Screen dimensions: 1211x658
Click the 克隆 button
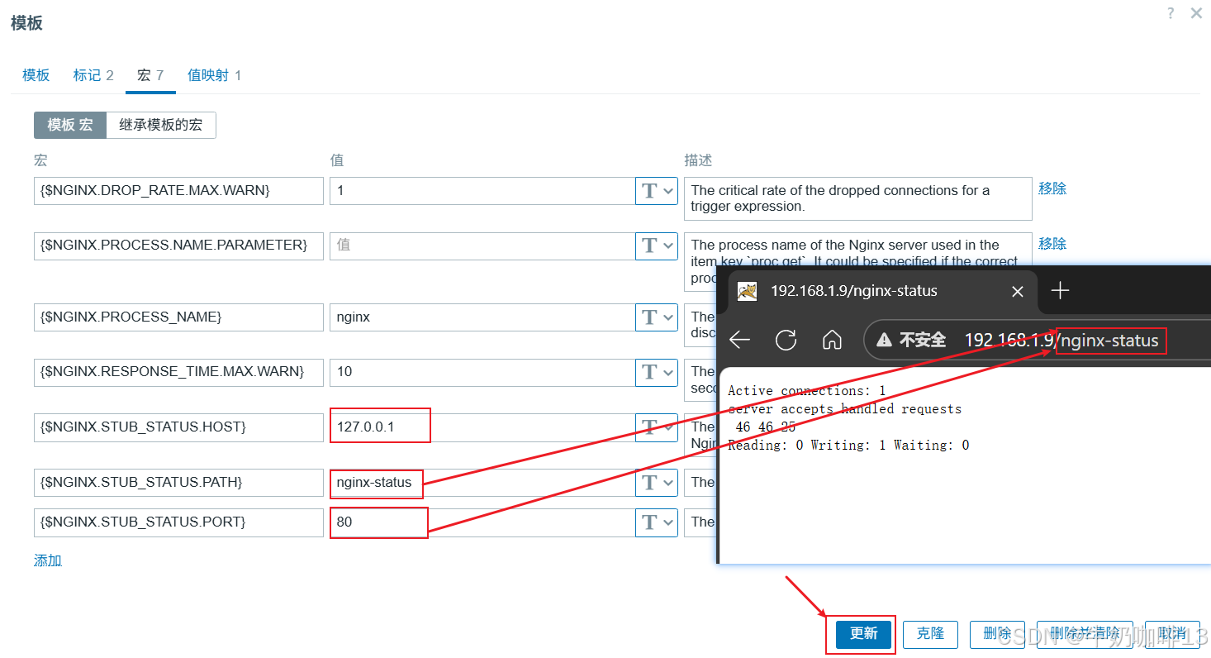(x=930, y=634)
